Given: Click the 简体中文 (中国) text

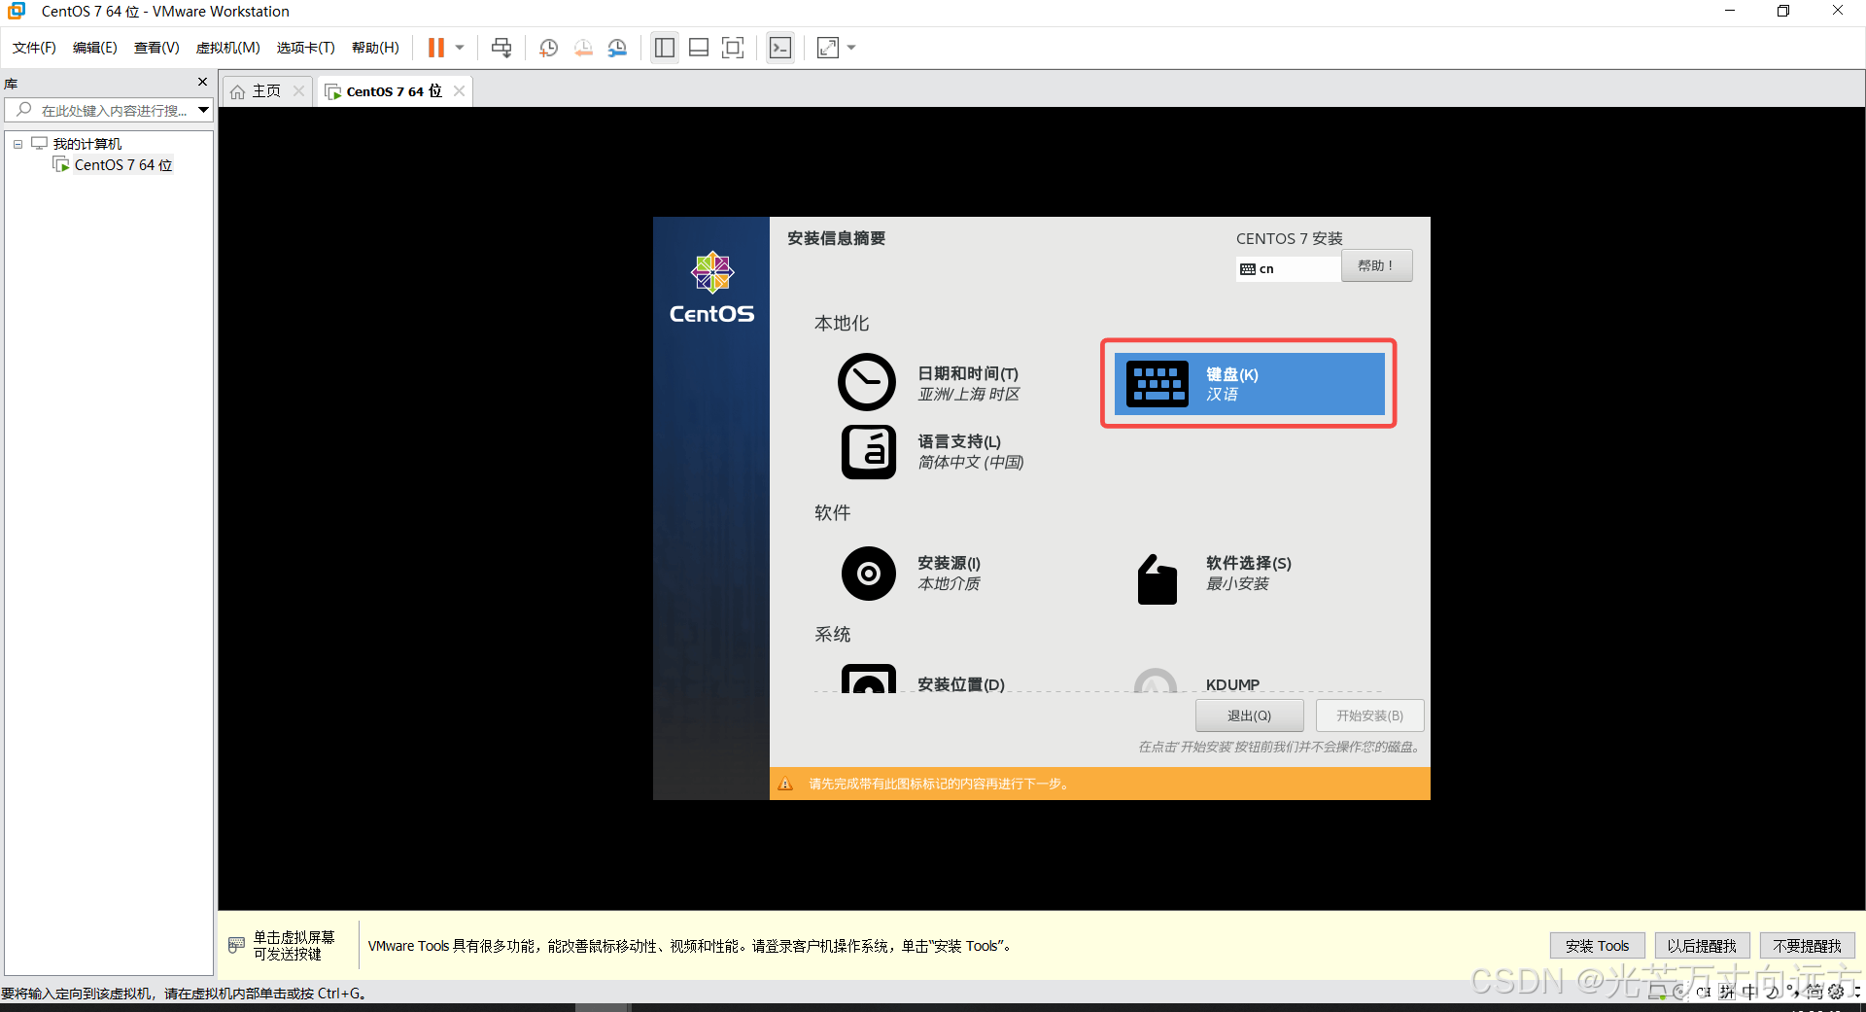Looking at the screenshot, I should pyautogui.click(x=971, y=463).
